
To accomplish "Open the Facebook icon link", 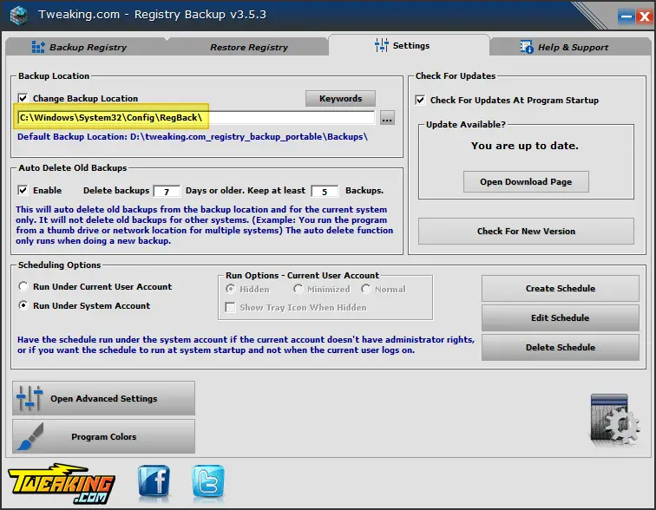I will pyautogui.click(x=154, y=481).
